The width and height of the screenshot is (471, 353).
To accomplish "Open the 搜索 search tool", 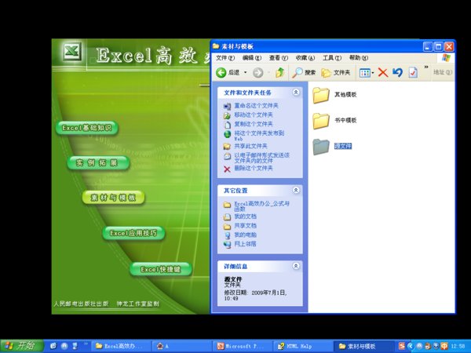I will coord(304,72).
